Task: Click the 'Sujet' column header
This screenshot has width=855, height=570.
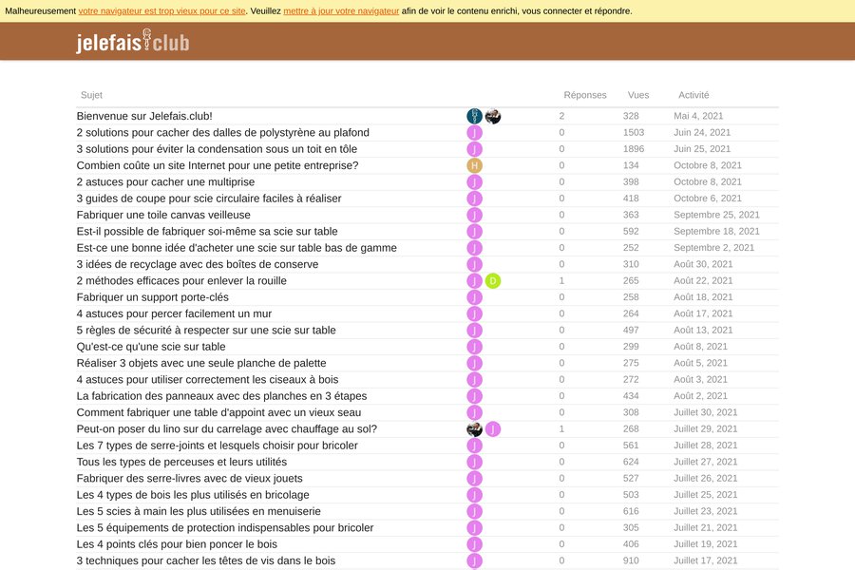Action: coord(91,95)
